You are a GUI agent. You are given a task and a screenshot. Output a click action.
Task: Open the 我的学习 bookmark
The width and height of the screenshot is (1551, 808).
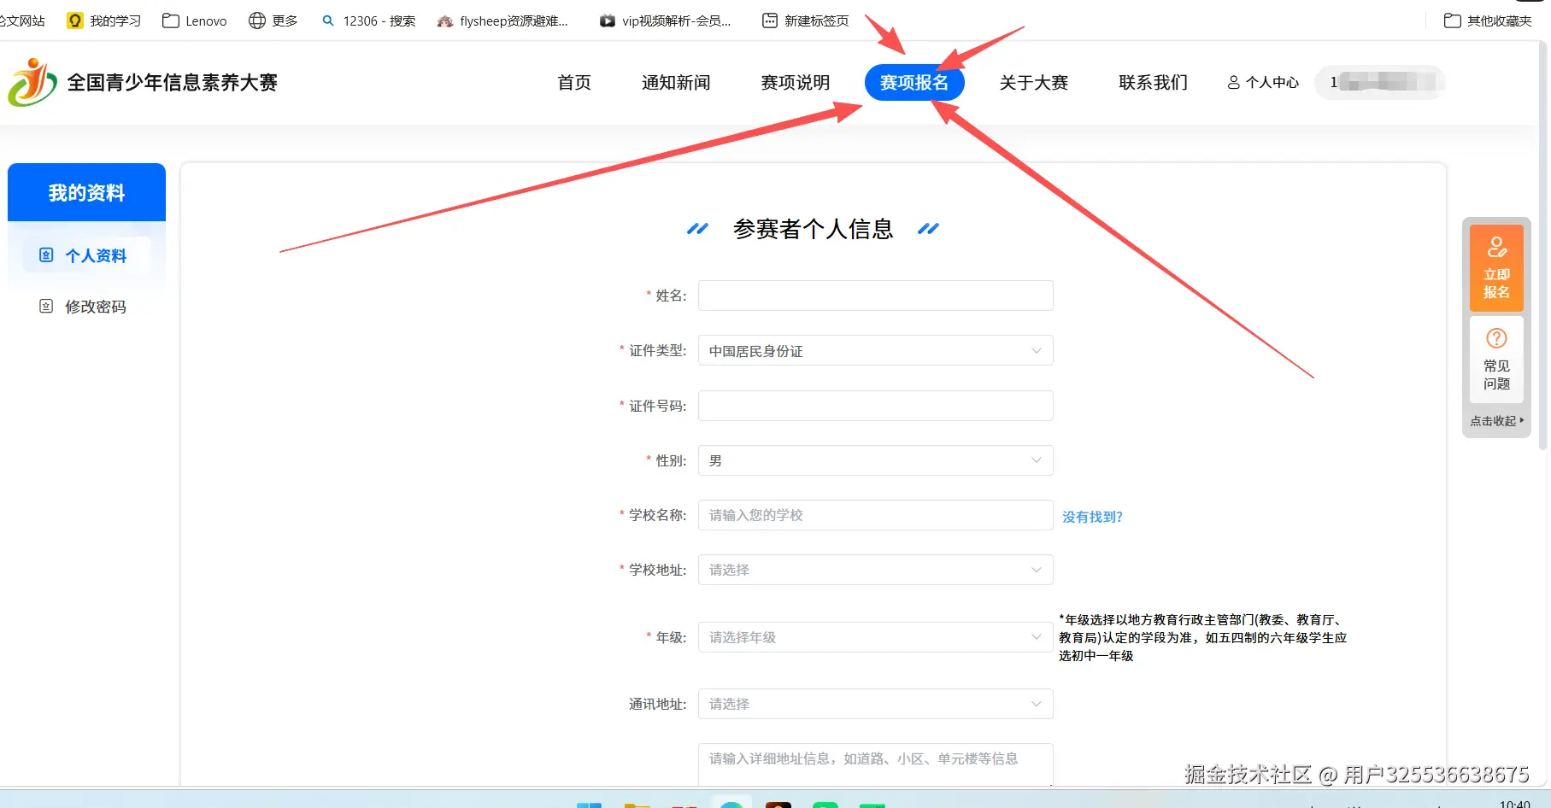click(104, 20)
